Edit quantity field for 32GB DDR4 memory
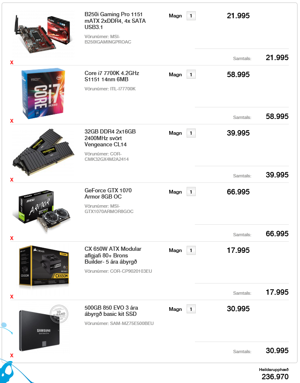The height and width of the screenshot is (383, 300). click(x=191, y=133)
